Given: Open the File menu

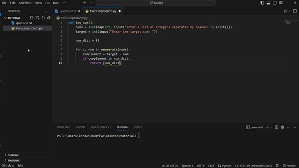Looking at the screenshot, I should coord(4,3).
